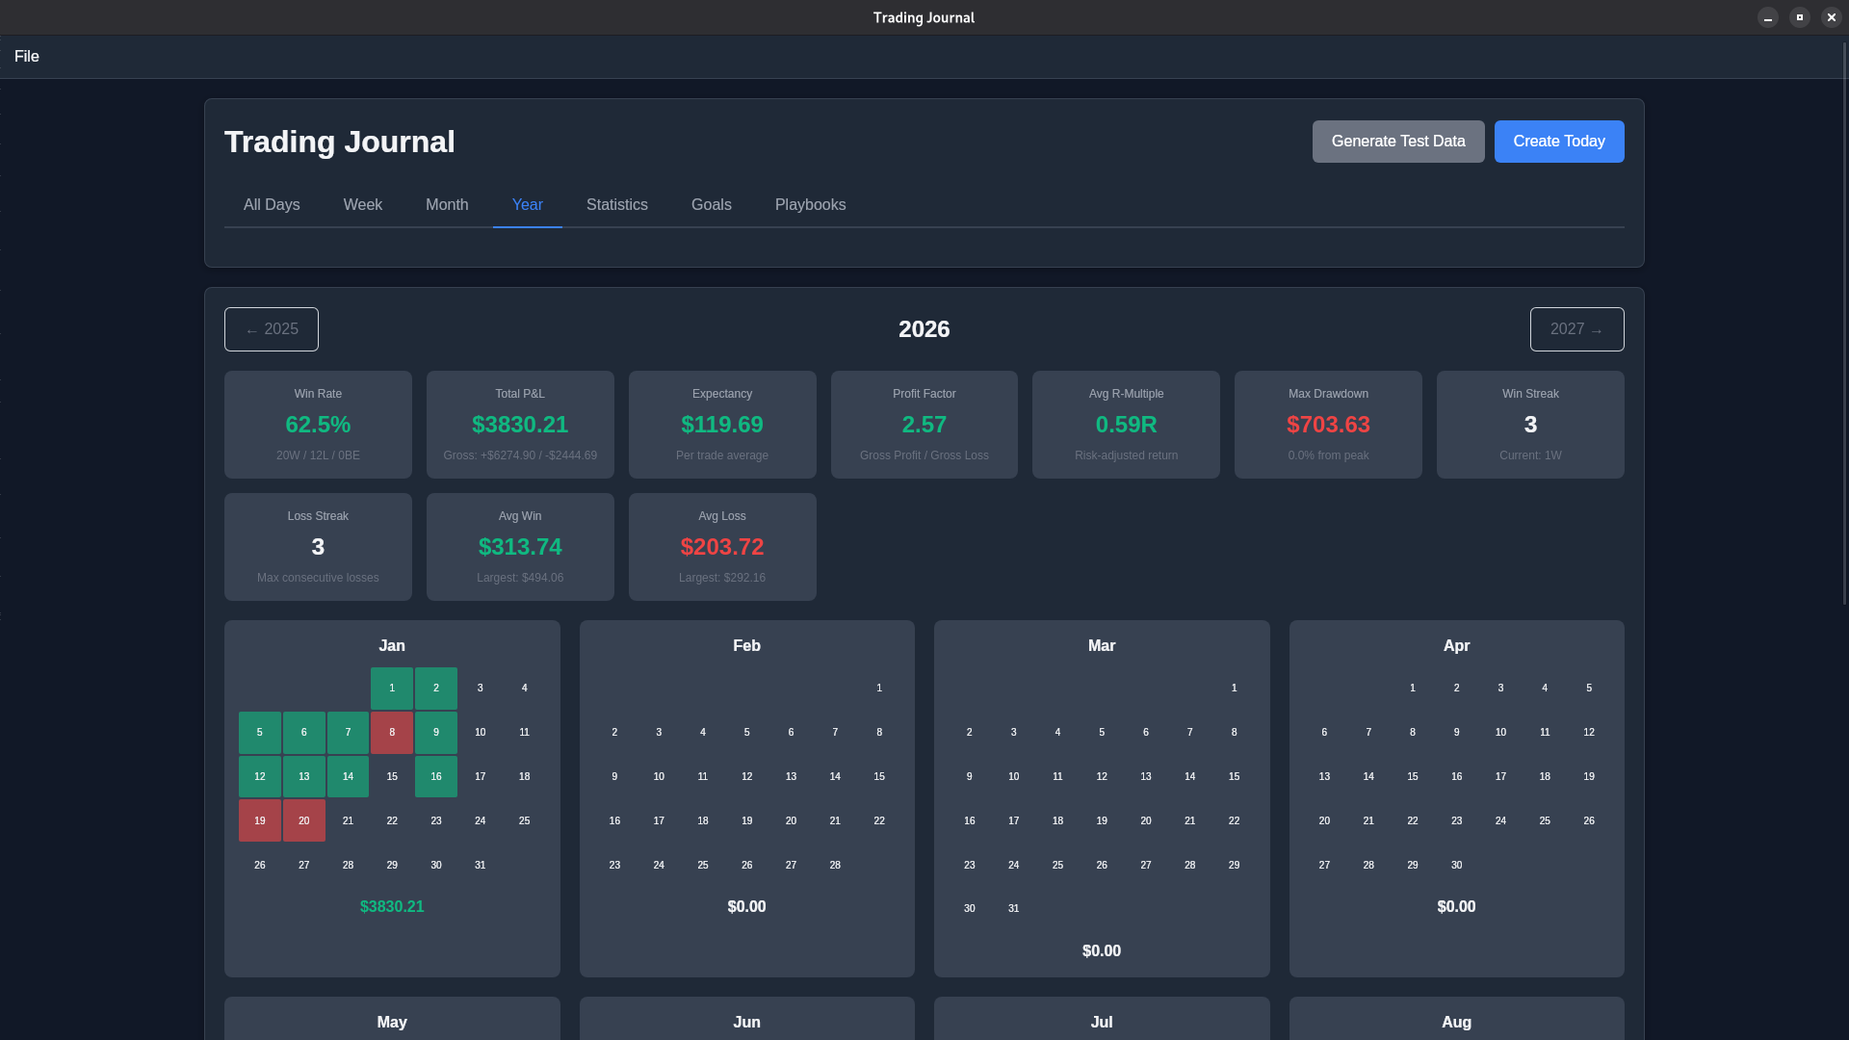
Task: Click the vertical scrollbar on right edge
Action: (1844, 324)
